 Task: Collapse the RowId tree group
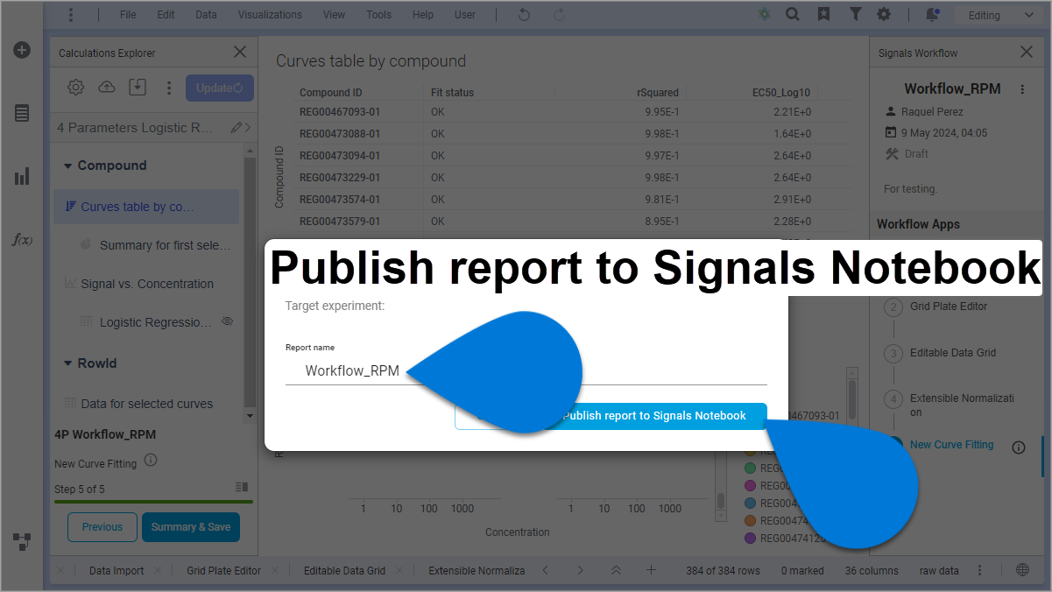67,363
